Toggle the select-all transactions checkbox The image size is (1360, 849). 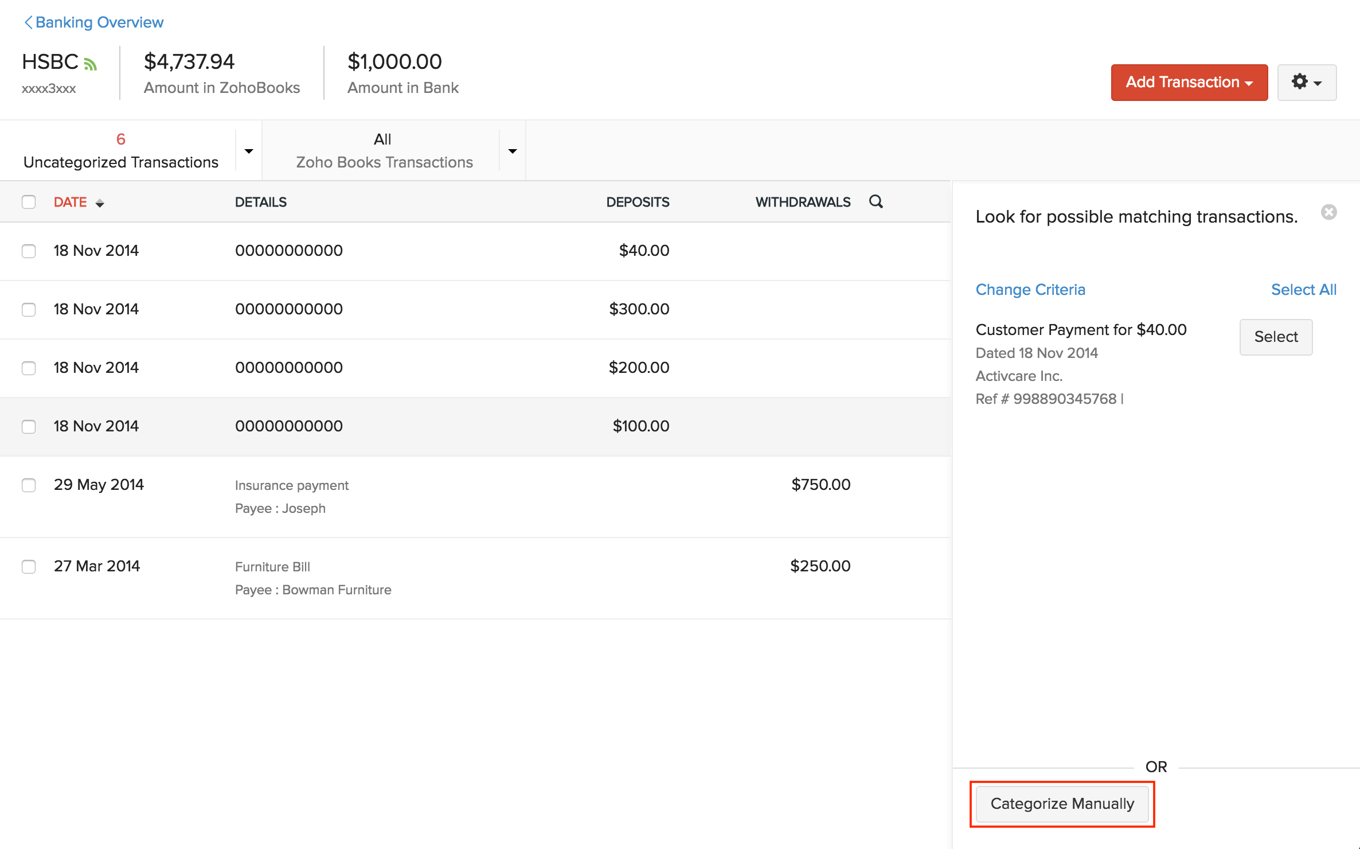point(29,202)
